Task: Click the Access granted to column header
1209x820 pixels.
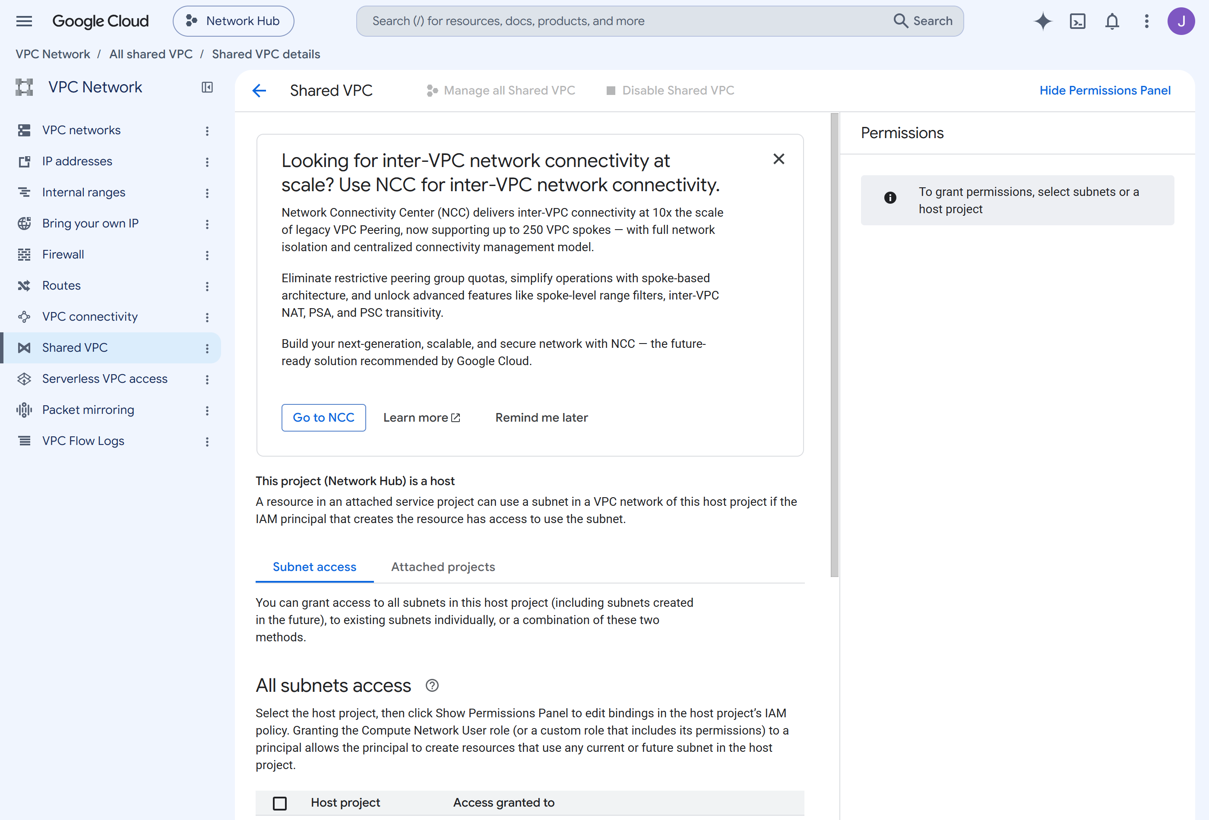Action: [503, 802]
